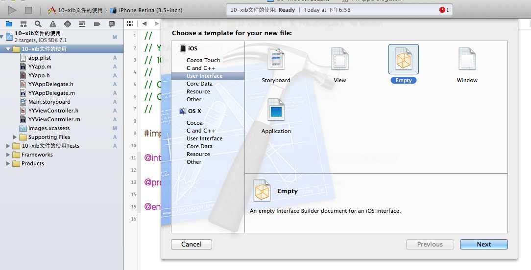Expand the Products group
This screenshot has height=270, width=531.
click(x=8, y=163)
